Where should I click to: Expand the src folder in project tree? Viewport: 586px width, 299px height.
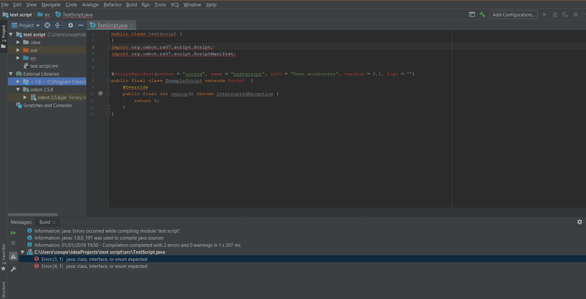pos(18,58)
